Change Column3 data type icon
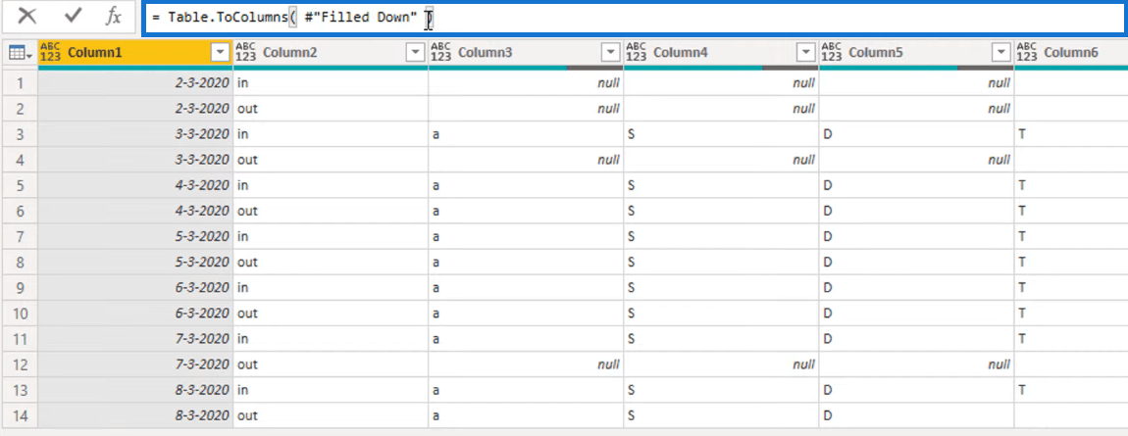The height and width of the screenshot is (436, 1128). point(441,52)
